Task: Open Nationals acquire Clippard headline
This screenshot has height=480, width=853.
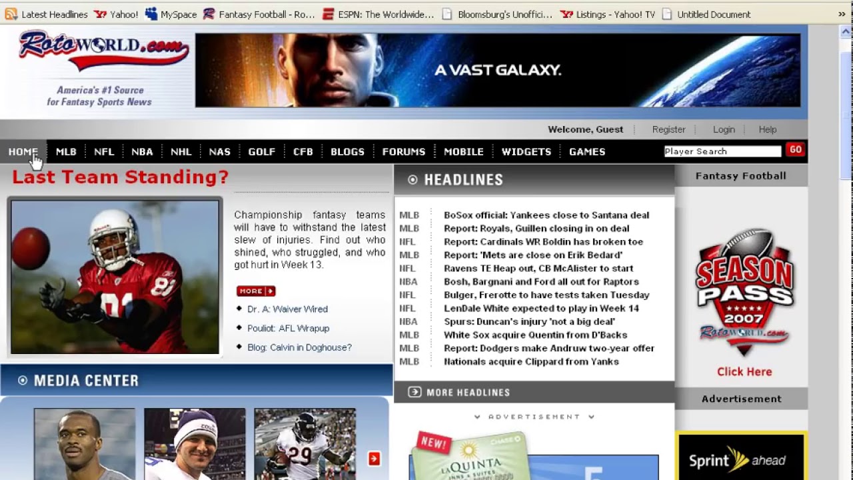Action: pos(531,361)
